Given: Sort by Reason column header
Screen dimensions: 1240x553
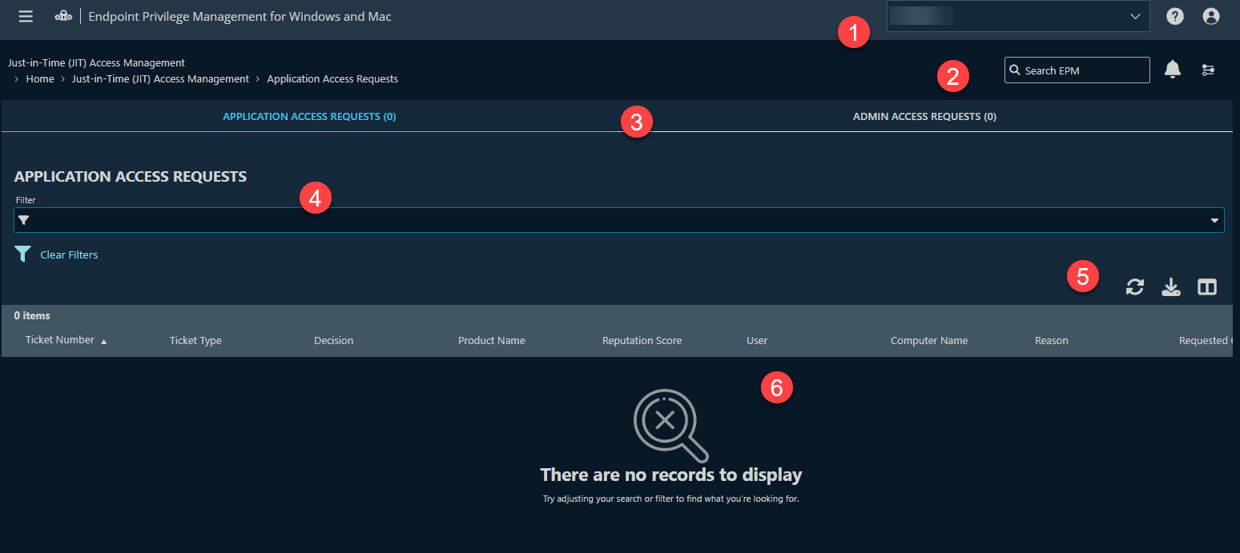Looking at the screenshot, I should pos(1051,341).
